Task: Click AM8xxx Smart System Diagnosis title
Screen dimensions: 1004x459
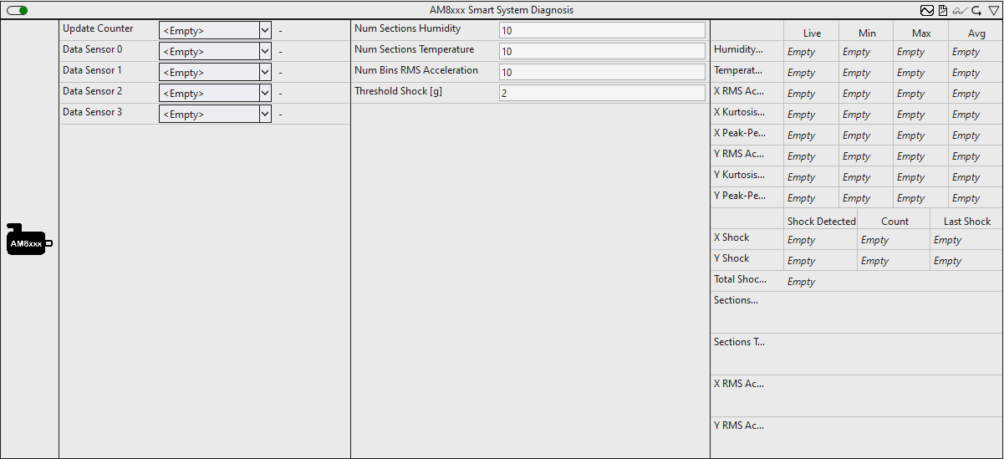Action: (x=502, y=10)
